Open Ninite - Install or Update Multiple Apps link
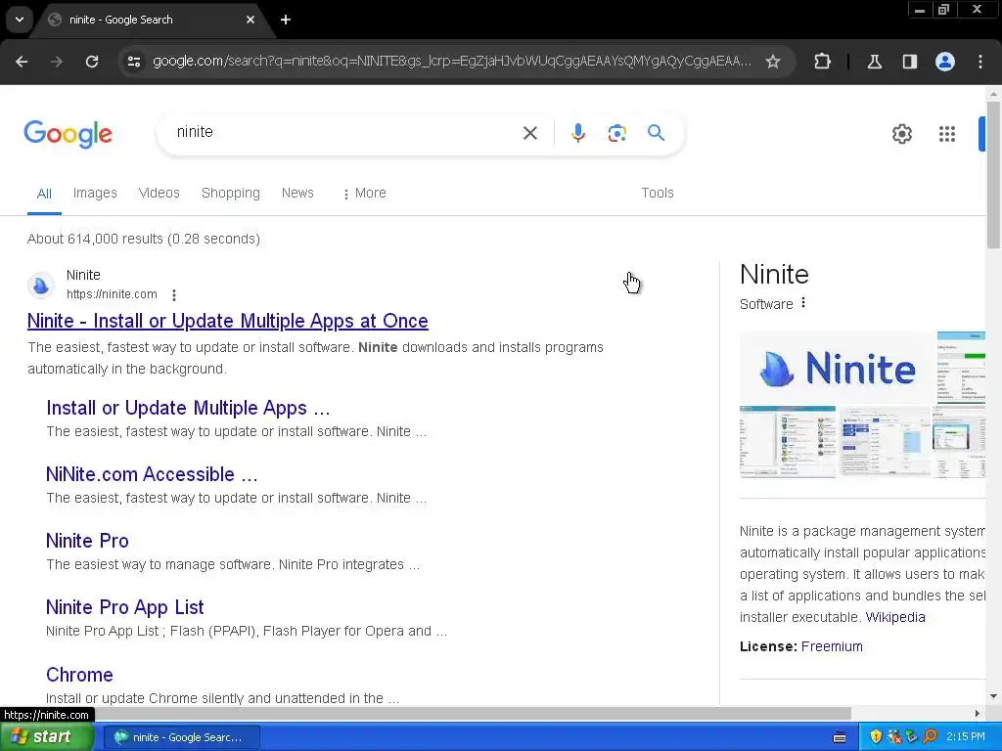The image size is (1002, 751). (227, 321)
